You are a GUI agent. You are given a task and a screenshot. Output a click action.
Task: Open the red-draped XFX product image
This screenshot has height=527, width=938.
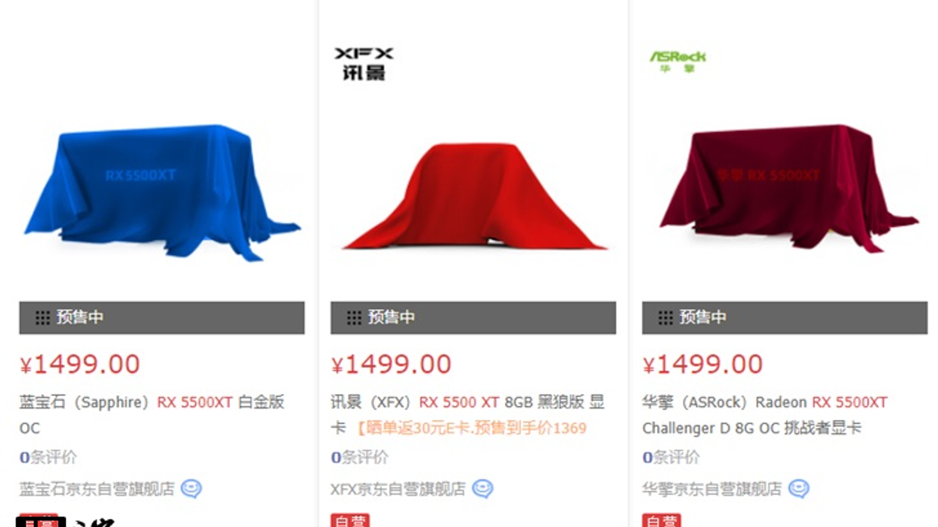[x=474, y=197]
